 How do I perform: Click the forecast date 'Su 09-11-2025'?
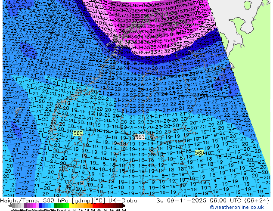click(181, 201)
